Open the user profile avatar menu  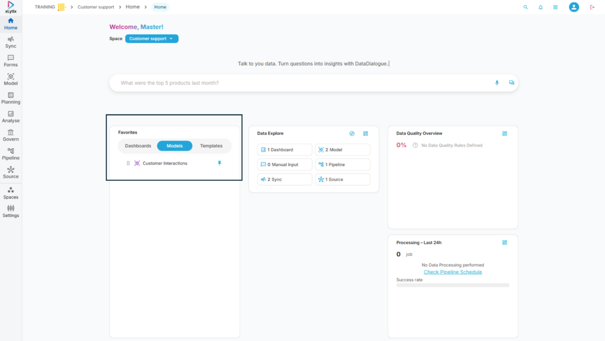click(x=574, y=7)
